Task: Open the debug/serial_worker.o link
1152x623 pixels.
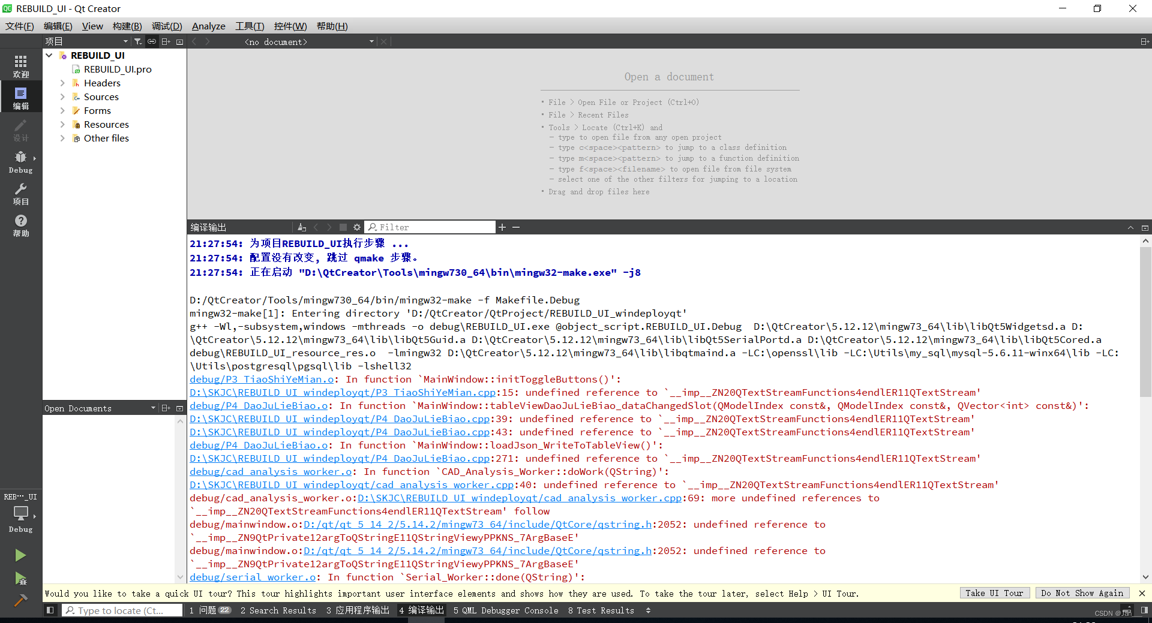Action: [253, 577]
